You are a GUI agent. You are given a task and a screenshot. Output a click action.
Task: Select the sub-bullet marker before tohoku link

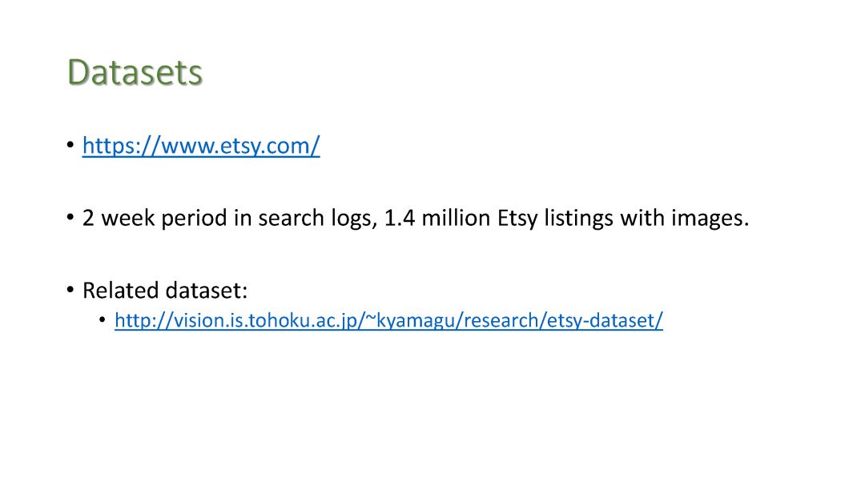point(103,319)
